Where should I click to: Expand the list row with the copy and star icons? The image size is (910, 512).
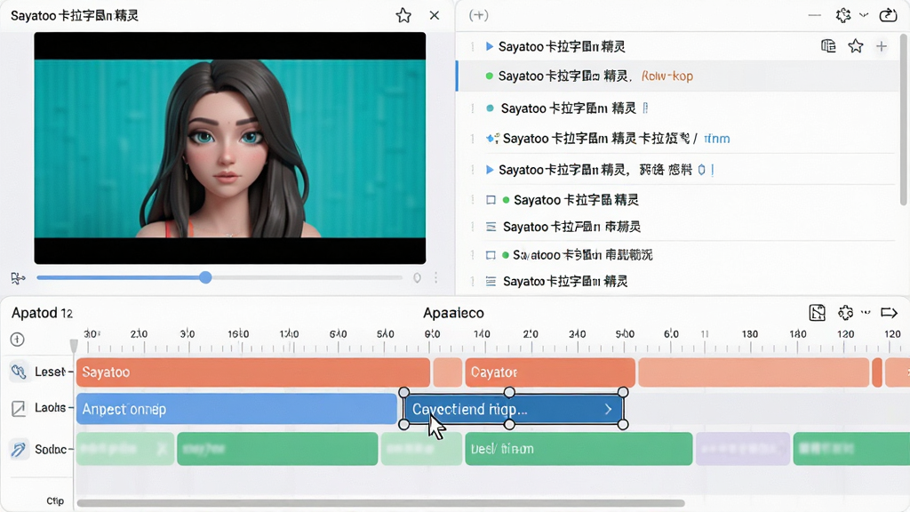[x=490, y=46]
